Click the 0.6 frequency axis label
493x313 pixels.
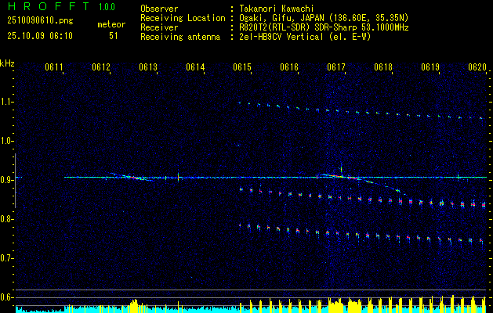(5, 297)
